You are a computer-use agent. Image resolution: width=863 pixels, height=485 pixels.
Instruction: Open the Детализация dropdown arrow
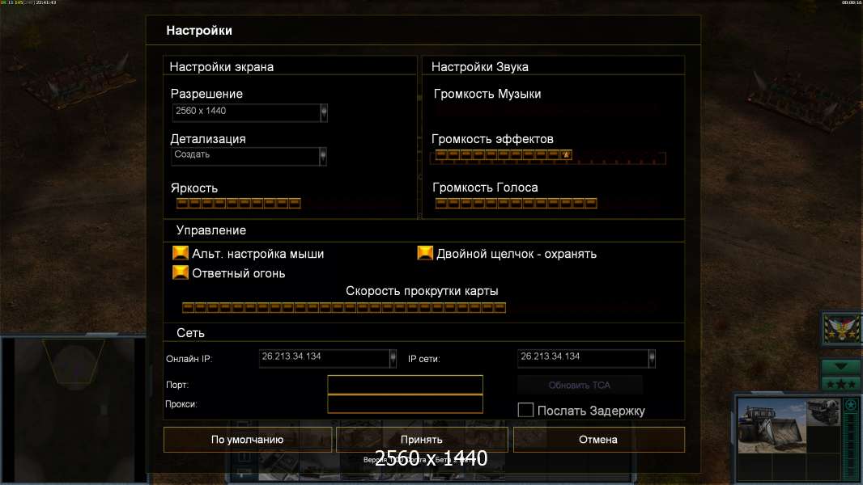click(x=323, y=156)
